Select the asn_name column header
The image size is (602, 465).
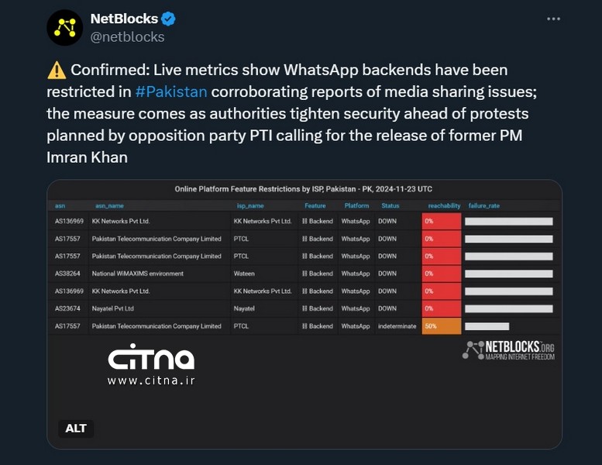[109, 206]
